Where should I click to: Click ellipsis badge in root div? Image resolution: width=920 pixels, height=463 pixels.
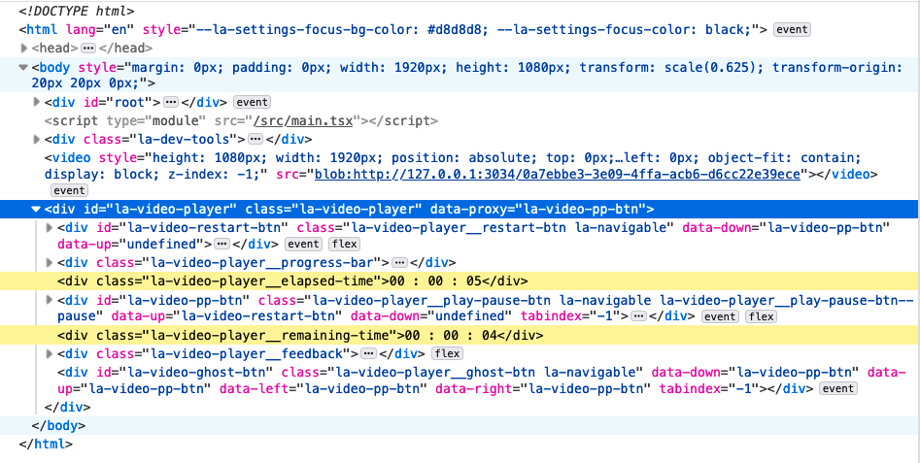(x=171, y=103)
